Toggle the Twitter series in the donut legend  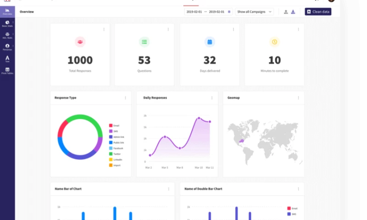[116, 154]
